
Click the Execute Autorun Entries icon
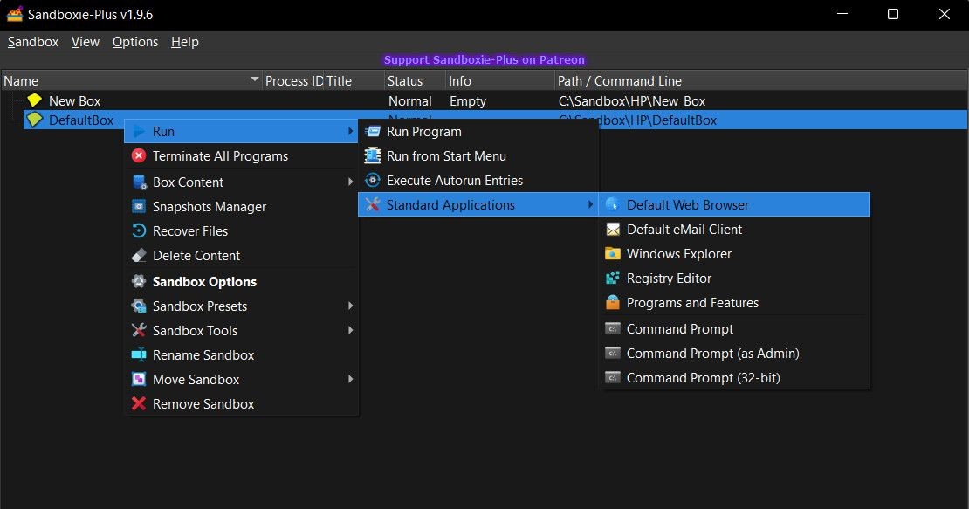click(x=373, y=181)
